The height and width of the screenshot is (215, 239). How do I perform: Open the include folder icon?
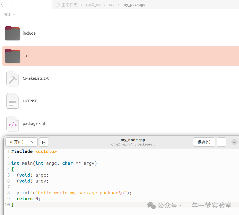13,33
